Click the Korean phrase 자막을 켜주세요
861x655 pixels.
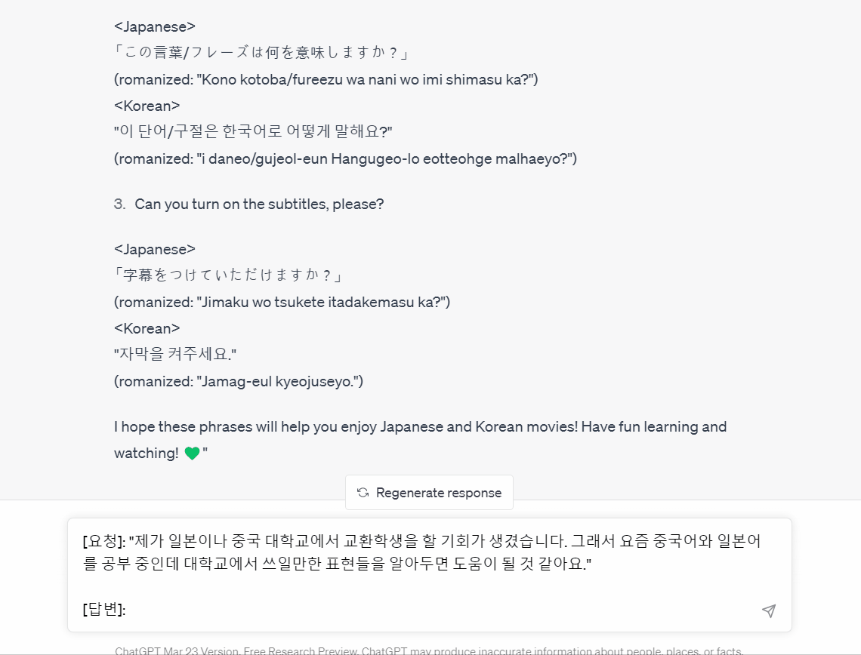coord(175,354)
